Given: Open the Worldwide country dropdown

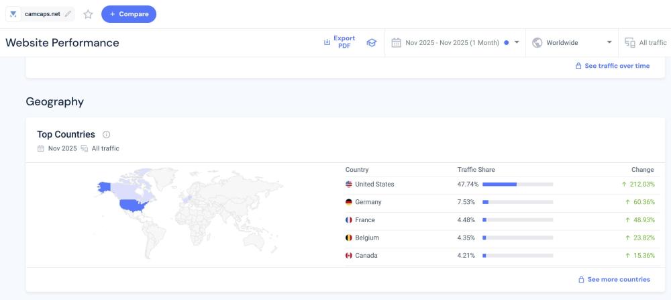Looking at the screenshot, I should [x=609, y=43].
